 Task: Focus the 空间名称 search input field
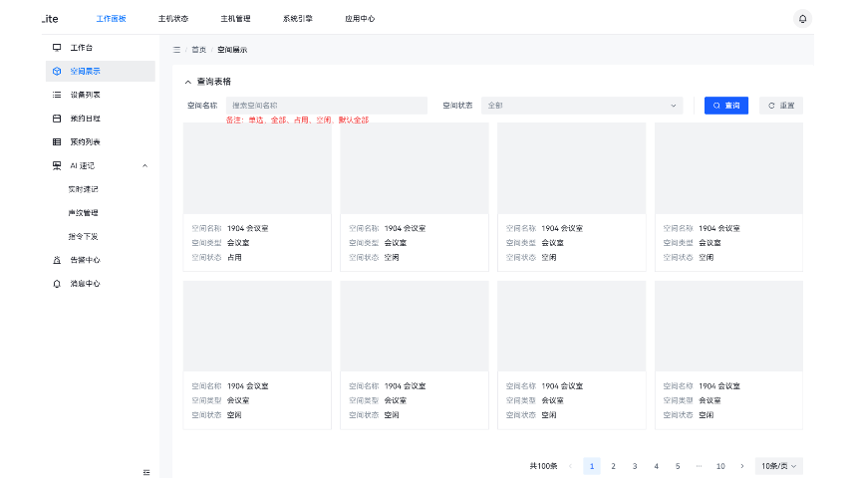pyautogui.click(x=327, y=106)
